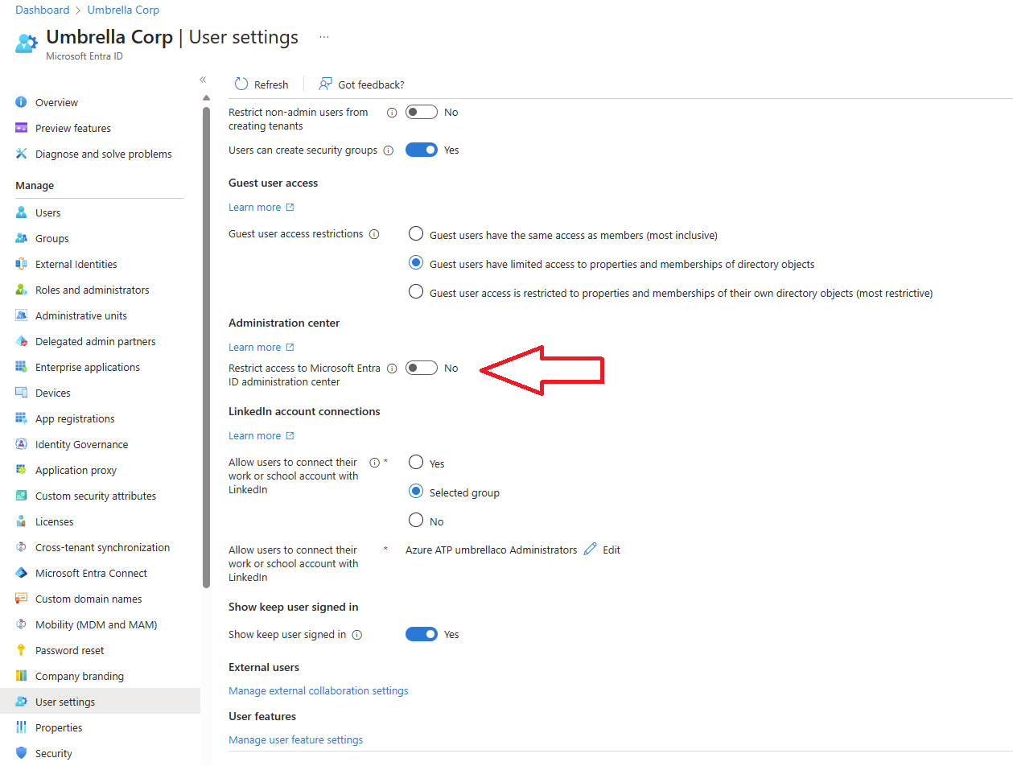
Task: Open Manage external collaboration settings link
Action: point(319,690)
